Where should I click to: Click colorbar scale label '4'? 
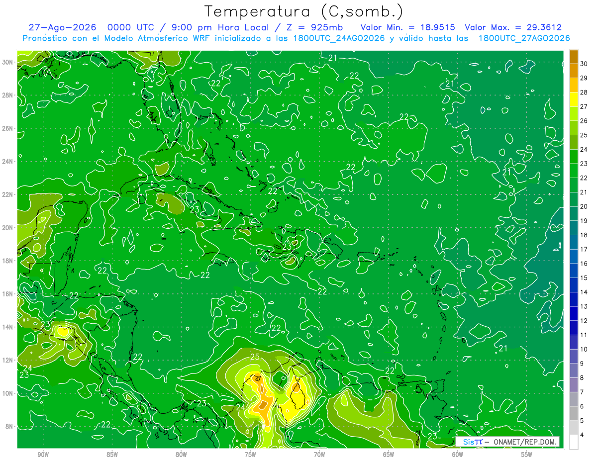point(582,435)
